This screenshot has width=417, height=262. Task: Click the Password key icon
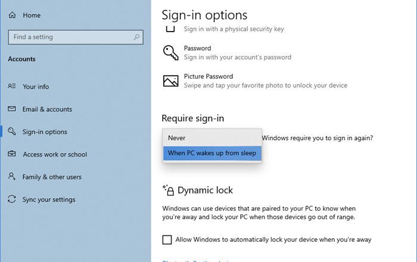[x=170, y=52]
